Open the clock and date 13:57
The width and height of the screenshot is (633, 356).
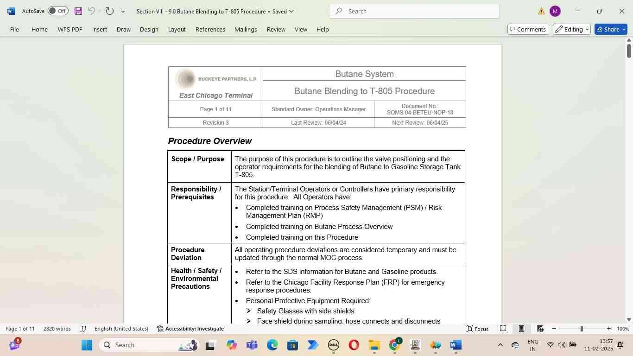click(x=598, y=345)
